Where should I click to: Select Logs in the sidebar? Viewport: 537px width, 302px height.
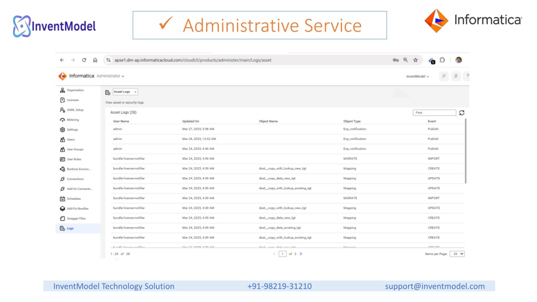click(78, 229)
